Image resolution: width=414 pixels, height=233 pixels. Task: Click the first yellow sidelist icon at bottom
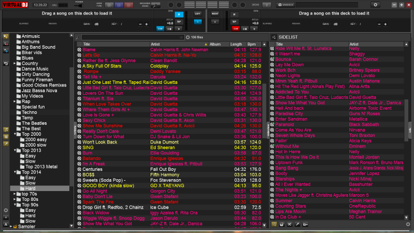point(274,224)
